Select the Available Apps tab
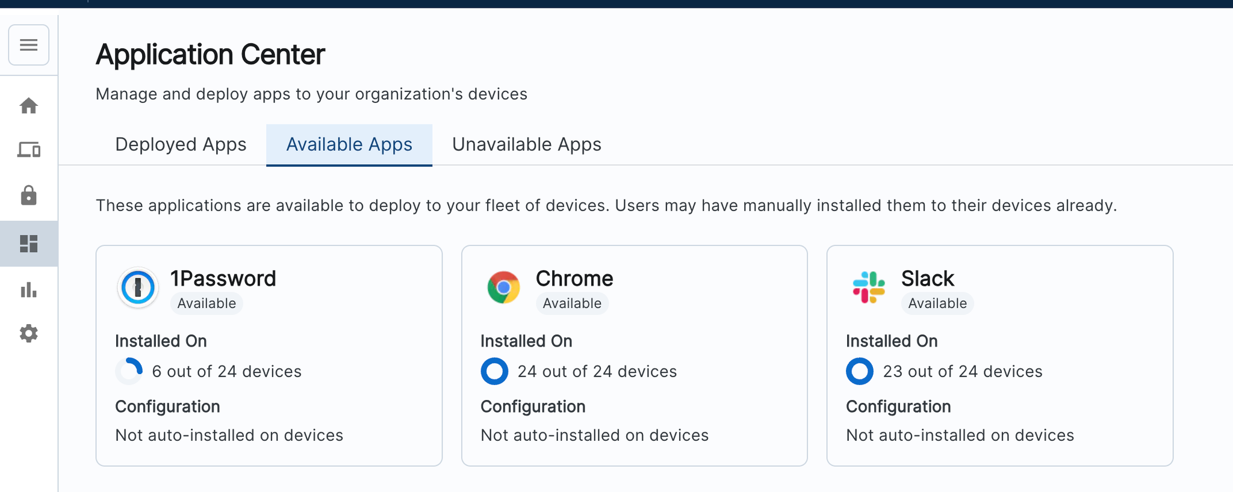The image size is (1233, 492). [x=349, y=144]
